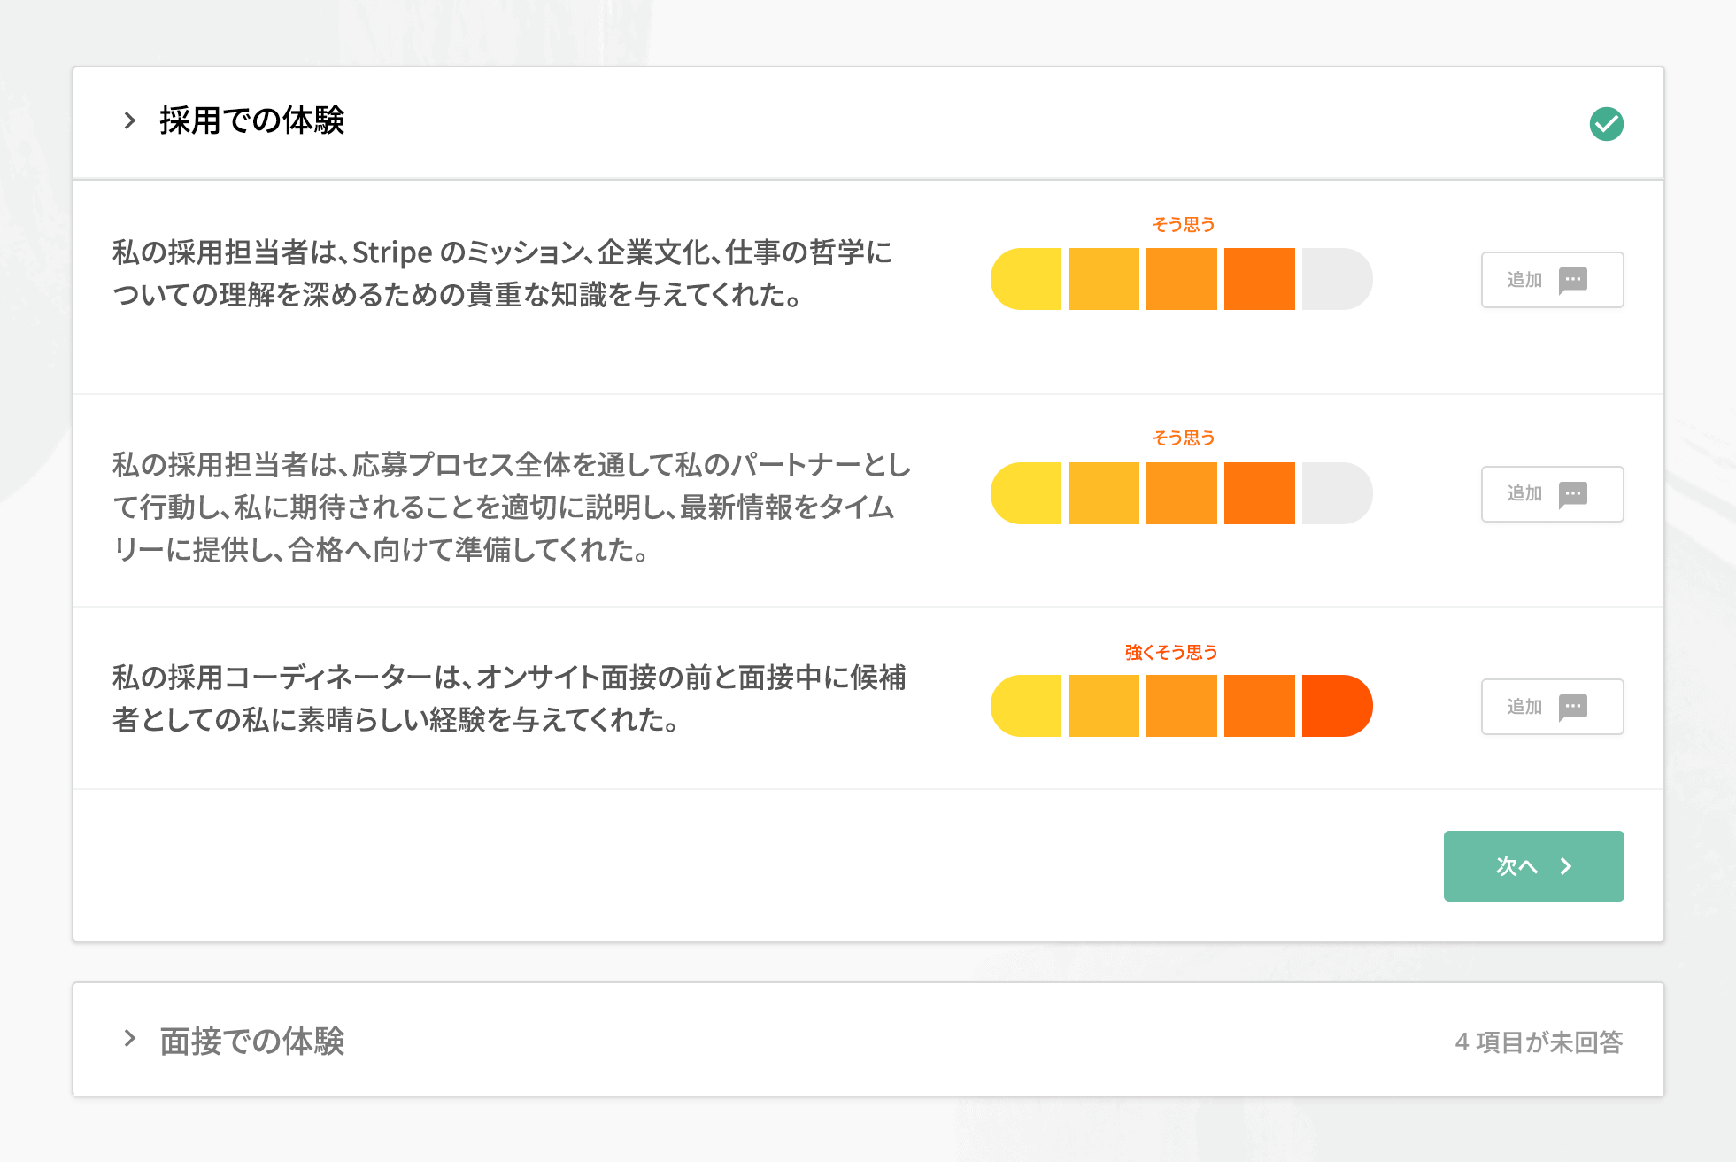Open the 面接での体験 section title

click(x=252, y=1041)
